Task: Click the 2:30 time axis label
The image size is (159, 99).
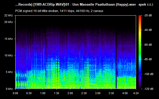Action: point(84,93)
